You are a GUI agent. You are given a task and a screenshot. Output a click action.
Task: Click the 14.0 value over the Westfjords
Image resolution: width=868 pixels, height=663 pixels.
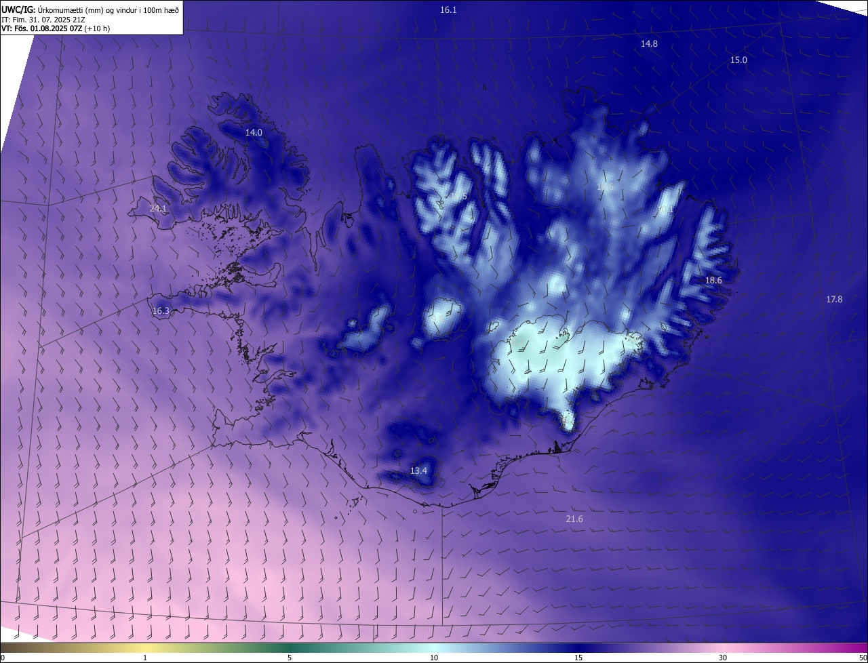pyautogui.click(x=254, y=133)
